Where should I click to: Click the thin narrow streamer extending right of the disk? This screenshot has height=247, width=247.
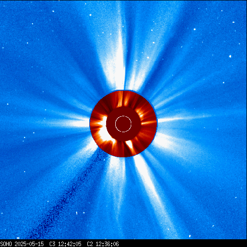click(183, 118)
